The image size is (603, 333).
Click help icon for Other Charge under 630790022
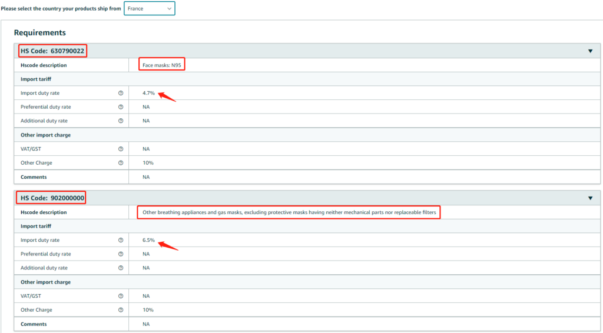[x=121, y=163]
